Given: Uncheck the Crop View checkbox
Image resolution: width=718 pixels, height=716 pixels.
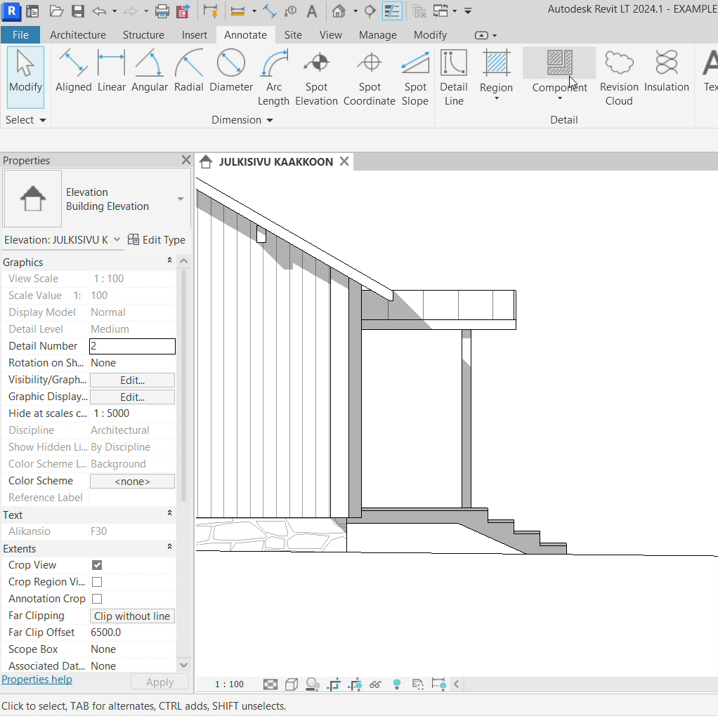Looking at the screenshot, I should pyautogui.click(x=97, y=565).
